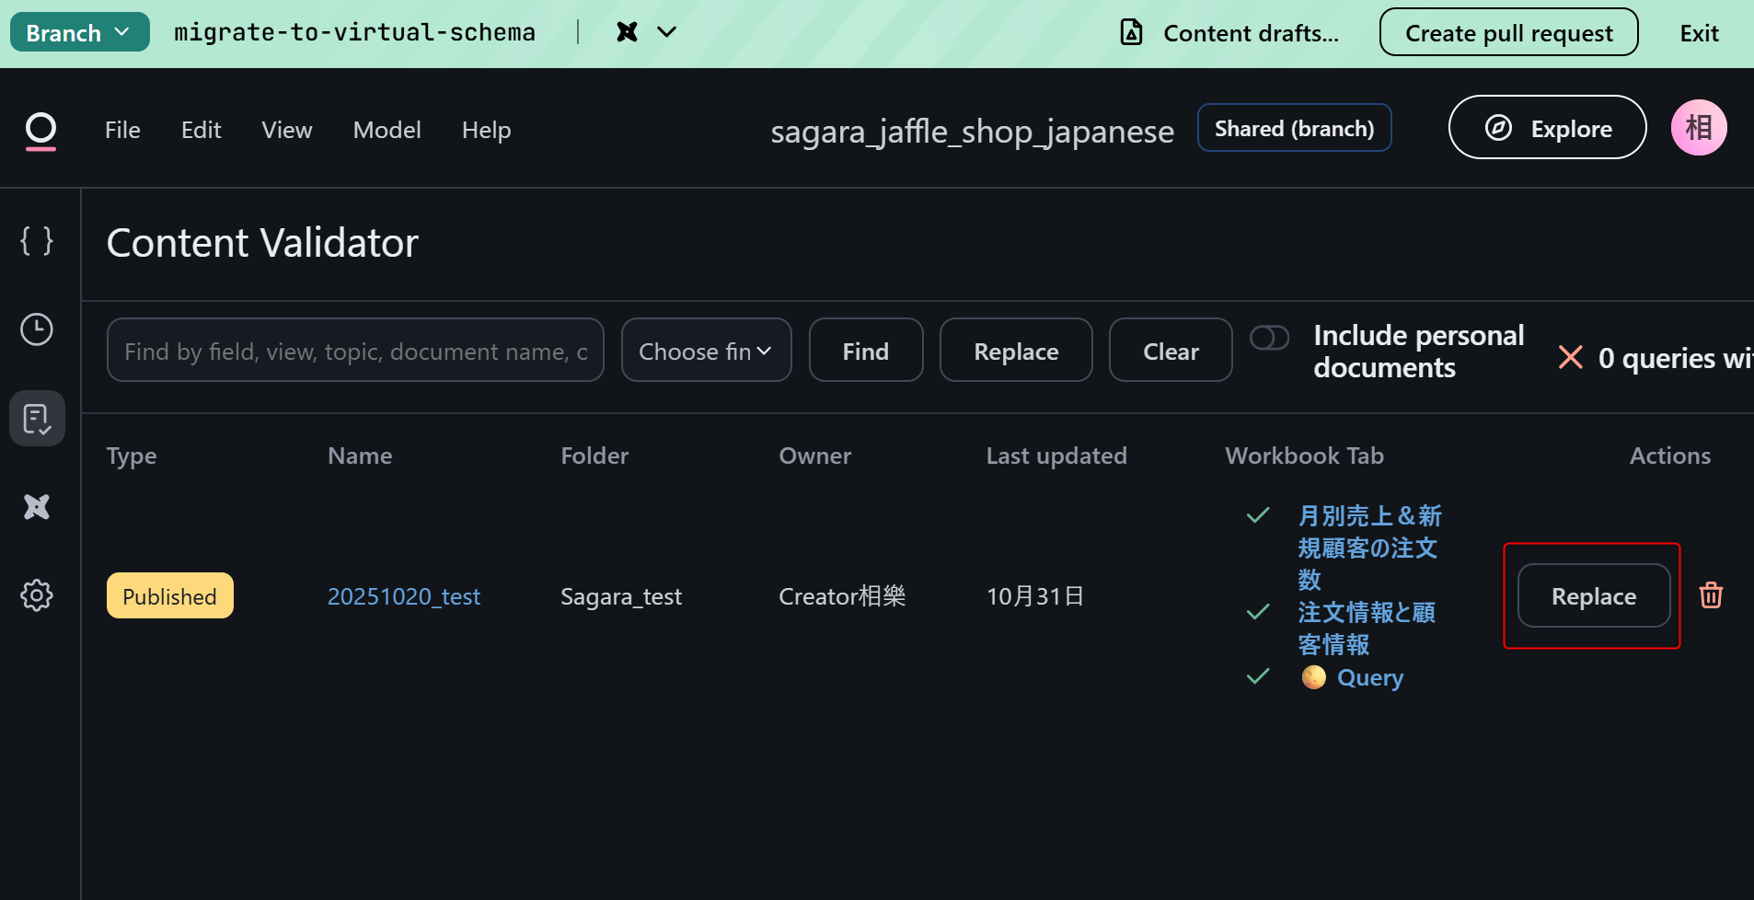Select the Content Validator sidebar icon
The width and height of the screenshot is (1754, 900).
[37, 419]
